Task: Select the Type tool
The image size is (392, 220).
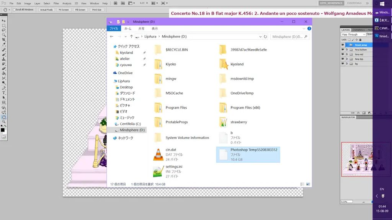Action: coord(3,93)
